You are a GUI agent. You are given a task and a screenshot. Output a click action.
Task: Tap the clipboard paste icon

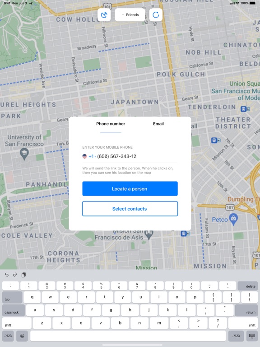pyautogui.click(x=23, y=275)
